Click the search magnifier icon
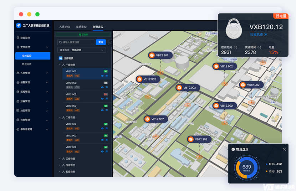Image resolution: width=296 pixels, height=191 pixels. tap(60, 42)
